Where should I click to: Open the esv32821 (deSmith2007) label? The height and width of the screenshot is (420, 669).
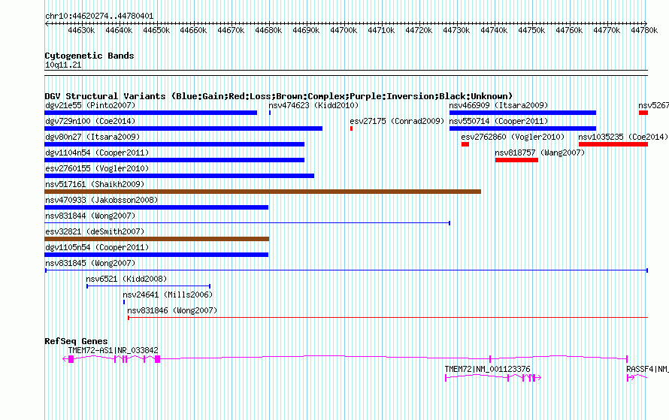pos(95,231)
